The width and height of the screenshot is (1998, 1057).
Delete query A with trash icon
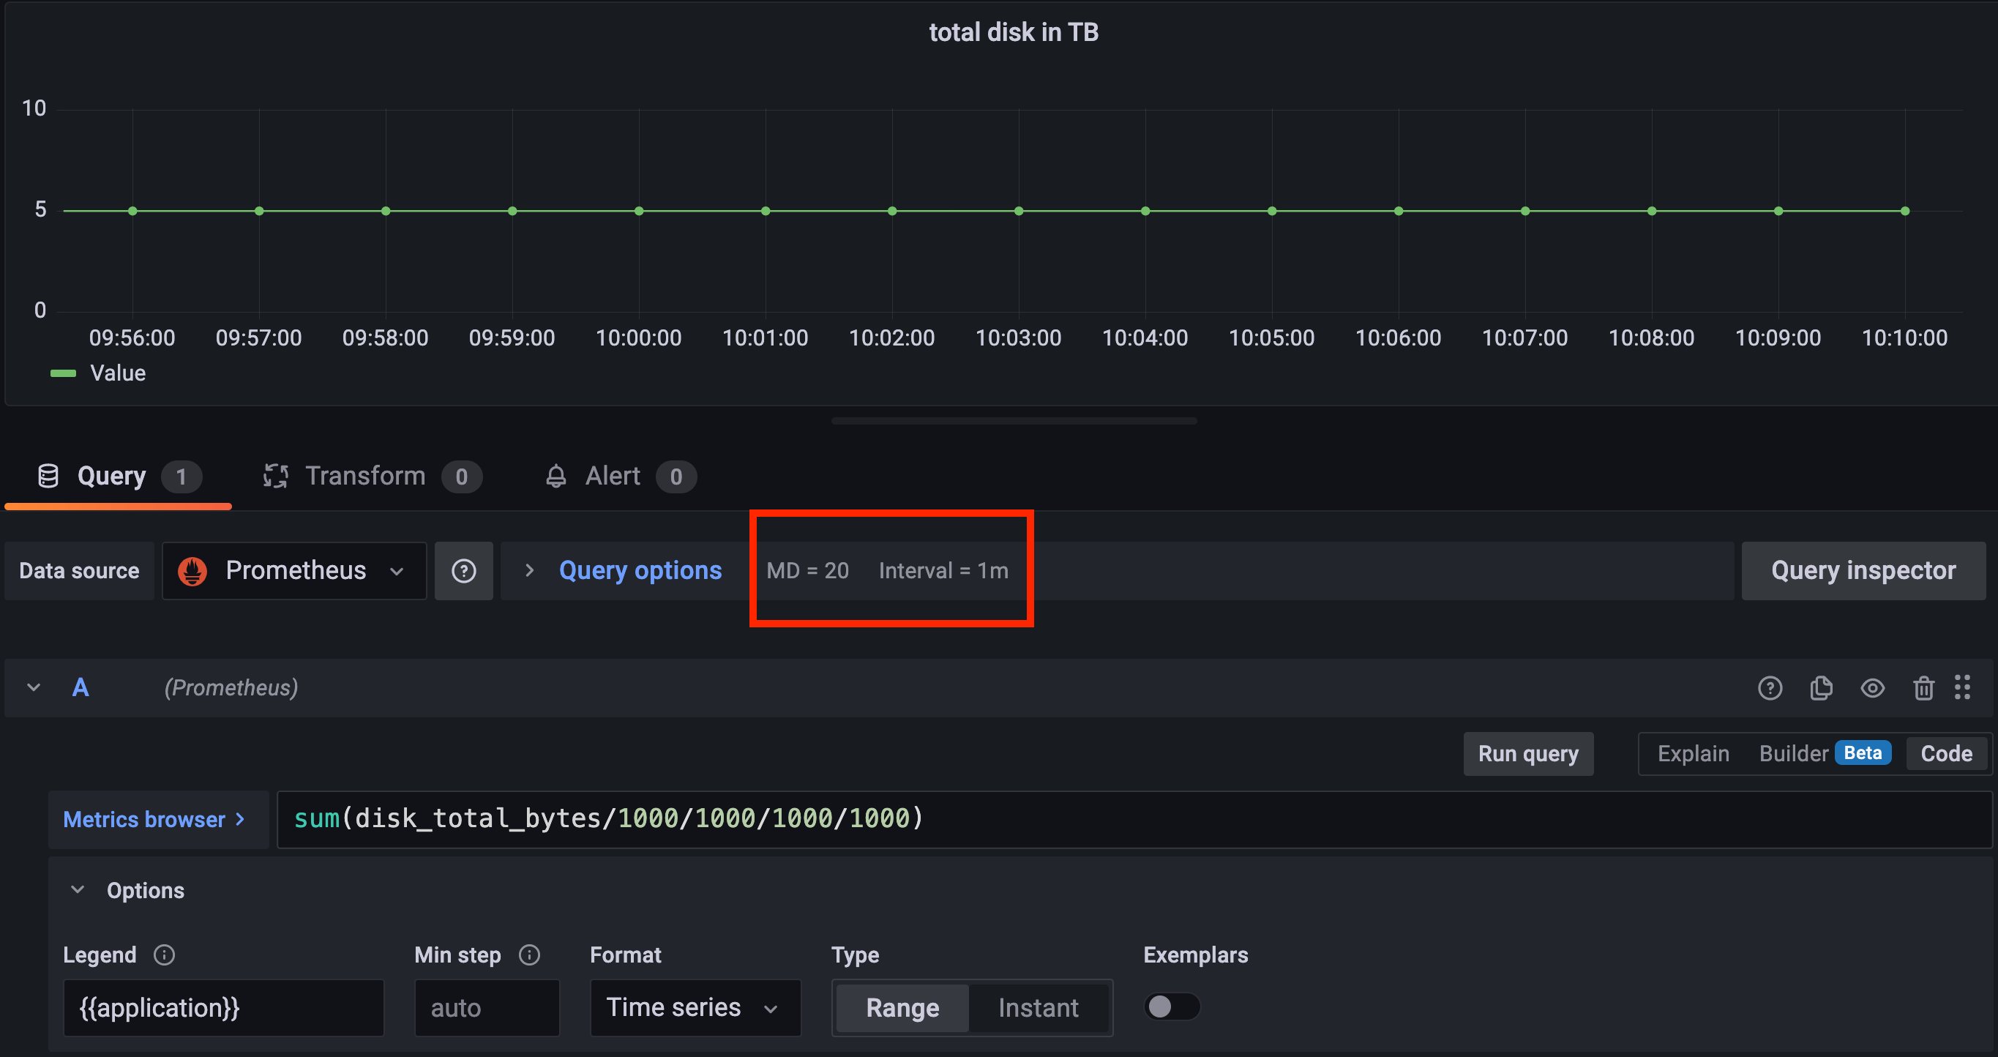pos(1923,688)
